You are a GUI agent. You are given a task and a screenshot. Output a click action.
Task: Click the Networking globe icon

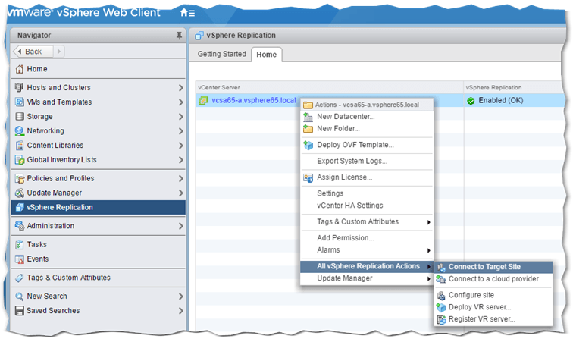[x=20, y=131]
